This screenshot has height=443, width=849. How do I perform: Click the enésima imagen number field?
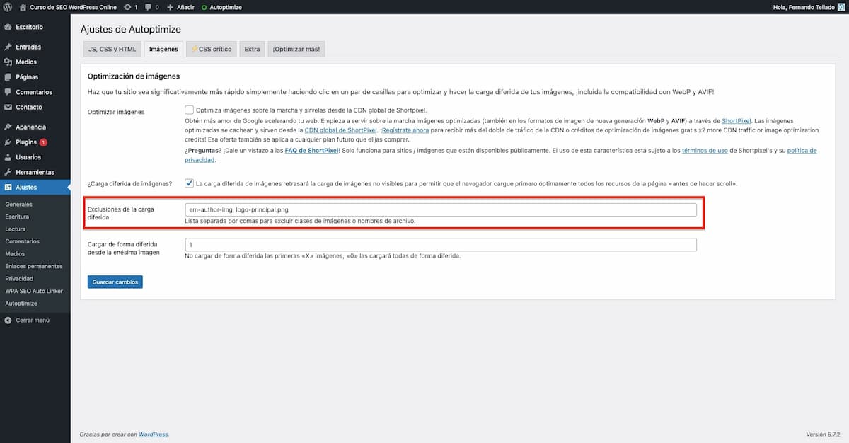pyautogui.click(x=440, y=244)
